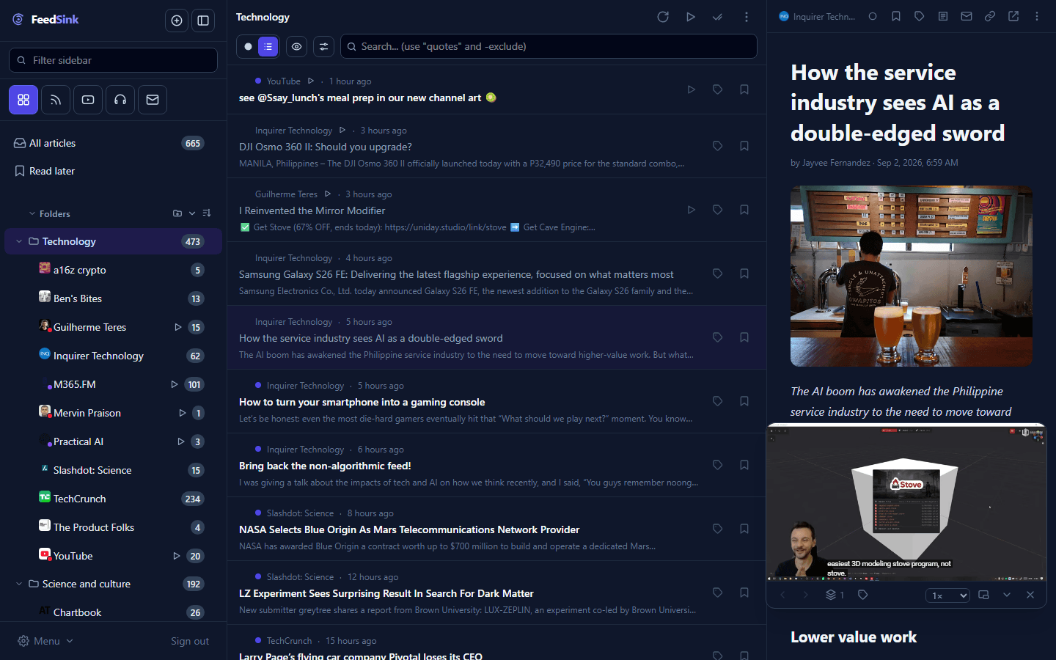The image size is (1056, 660).
Task: Click play triangle beside Guilherme Teres feed
Action: point(177,327)
